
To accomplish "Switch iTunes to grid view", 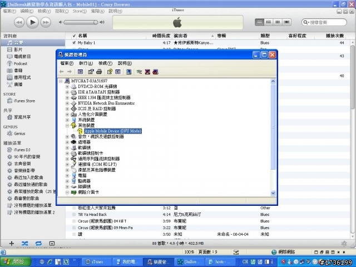I will coord(278,22).
